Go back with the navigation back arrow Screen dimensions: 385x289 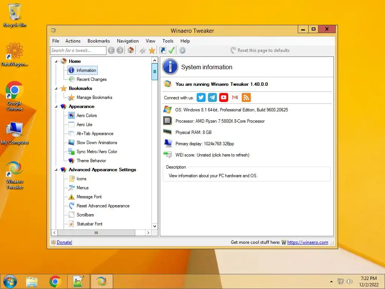click(111, 50)
